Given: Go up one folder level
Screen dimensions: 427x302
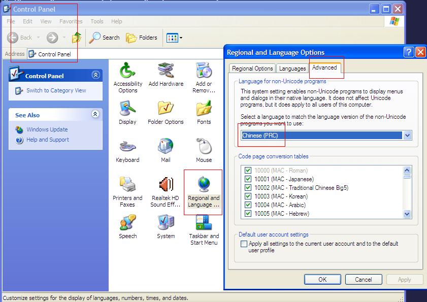Looking at the screenshot, I should pos(77,38).
